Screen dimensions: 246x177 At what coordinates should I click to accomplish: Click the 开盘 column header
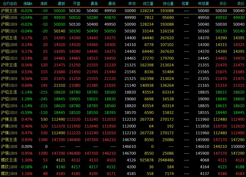[77, 4]
